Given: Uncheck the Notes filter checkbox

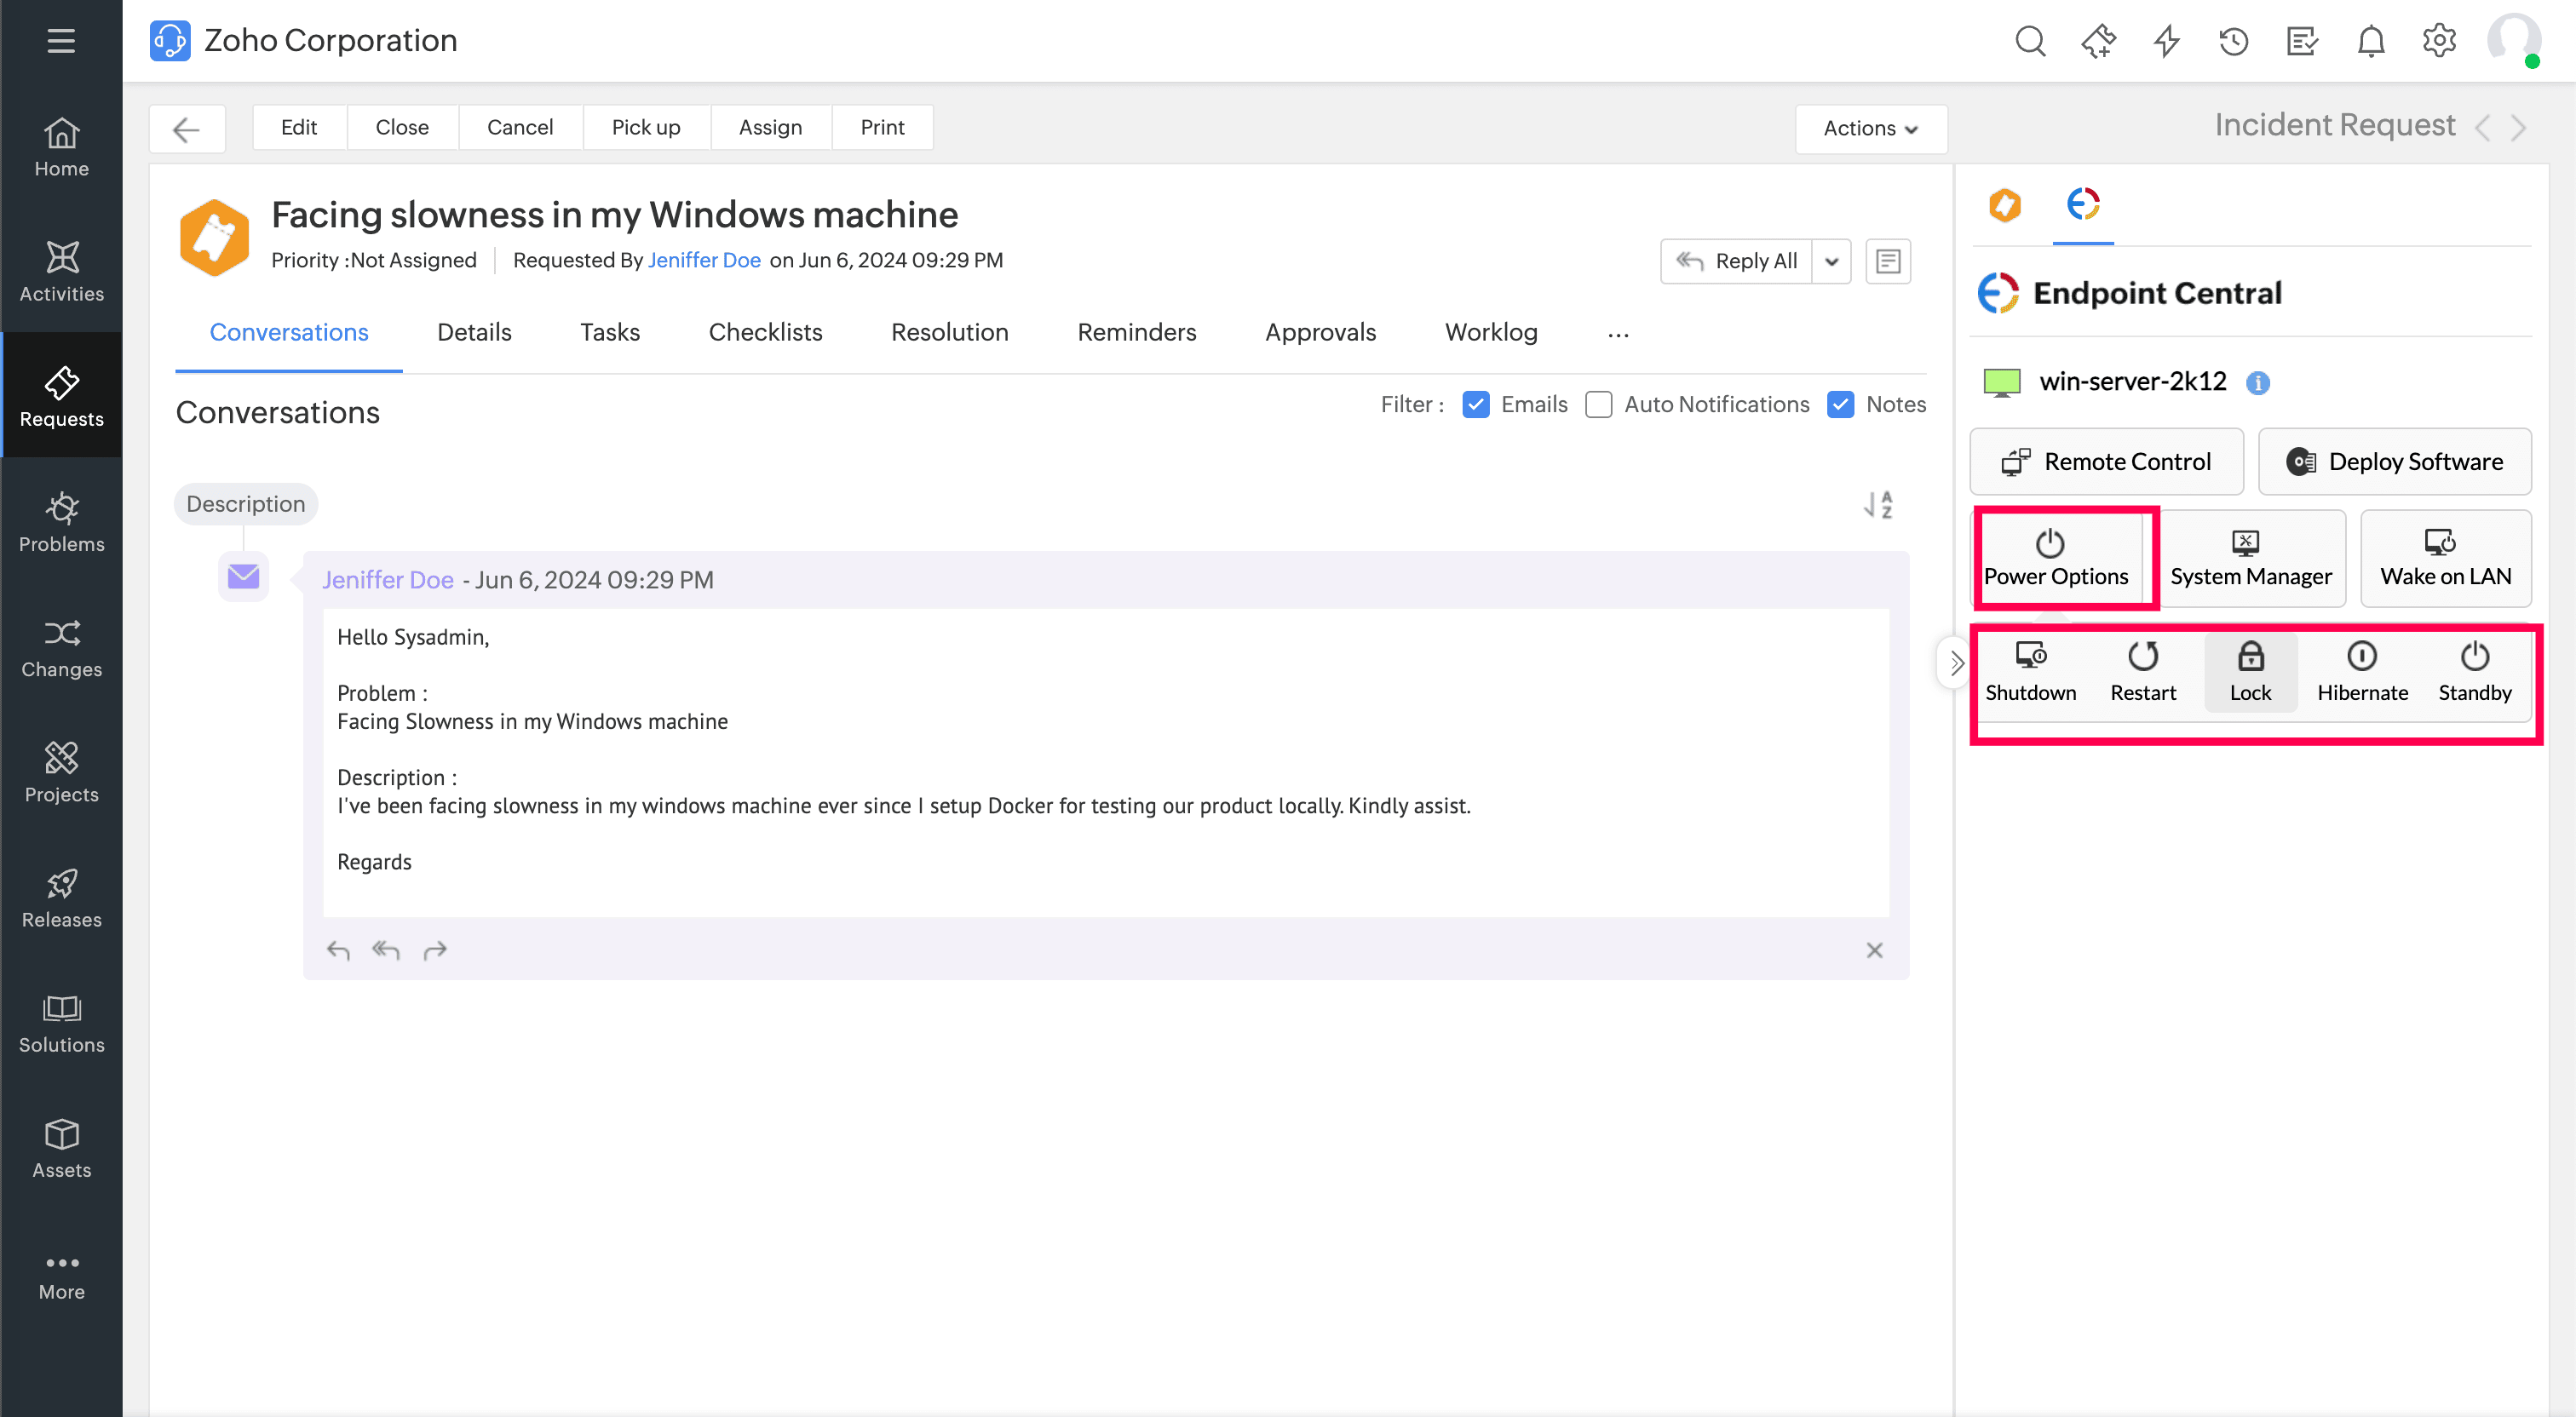Looking at the screenshot, I should [1840, 404].
